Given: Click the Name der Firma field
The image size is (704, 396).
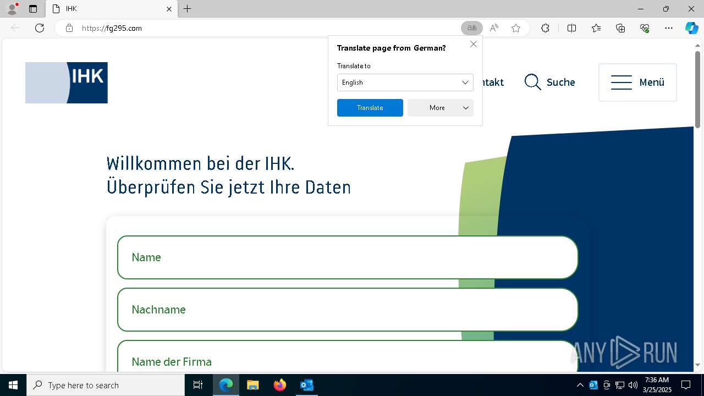Looking at the screenshot, I should pyautogui.click(x=348, y=356).
